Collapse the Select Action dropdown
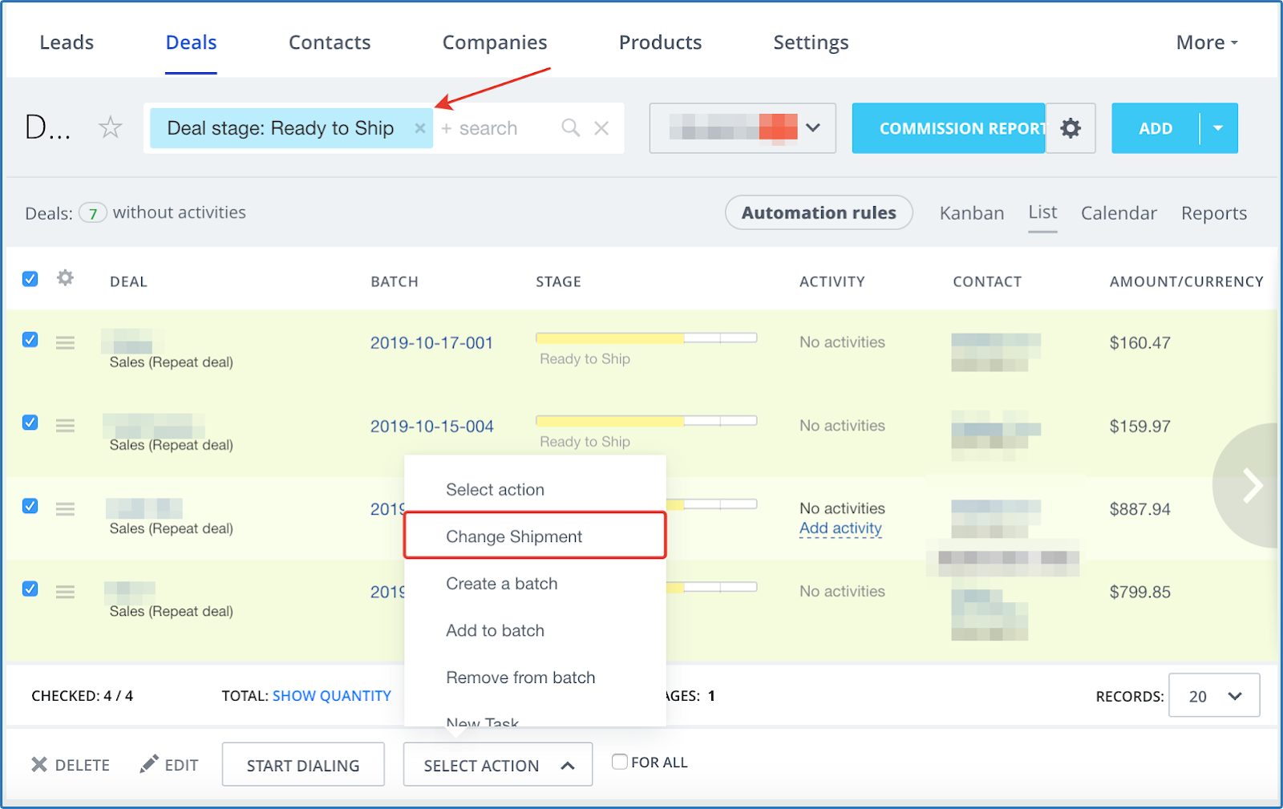Image resolution: width=1283 pixels, height=809 pixels. coord(498,765)
